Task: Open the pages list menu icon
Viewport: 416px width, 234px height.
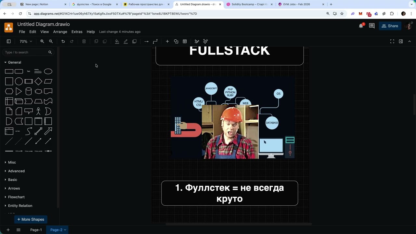Action: tap(19, 230)
